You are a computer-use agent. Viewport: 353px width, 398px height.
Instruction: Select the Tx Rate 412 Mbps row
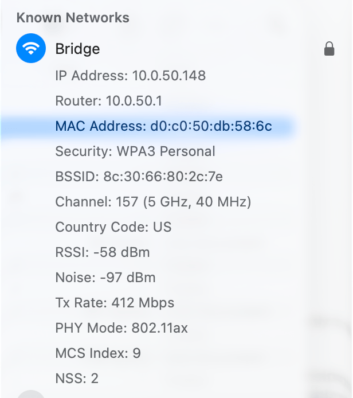click(x=115, y=303)
